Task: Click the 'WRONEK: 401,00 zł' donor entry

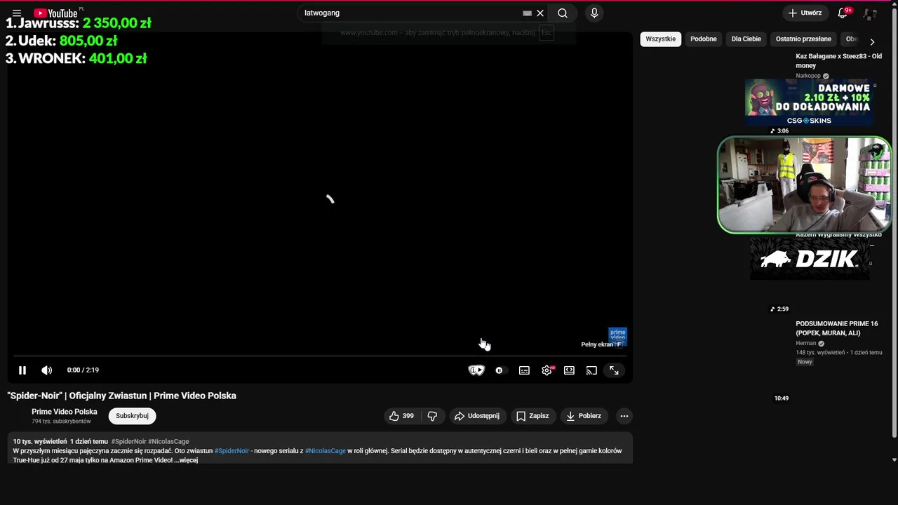Action: [x=76, y=58]
